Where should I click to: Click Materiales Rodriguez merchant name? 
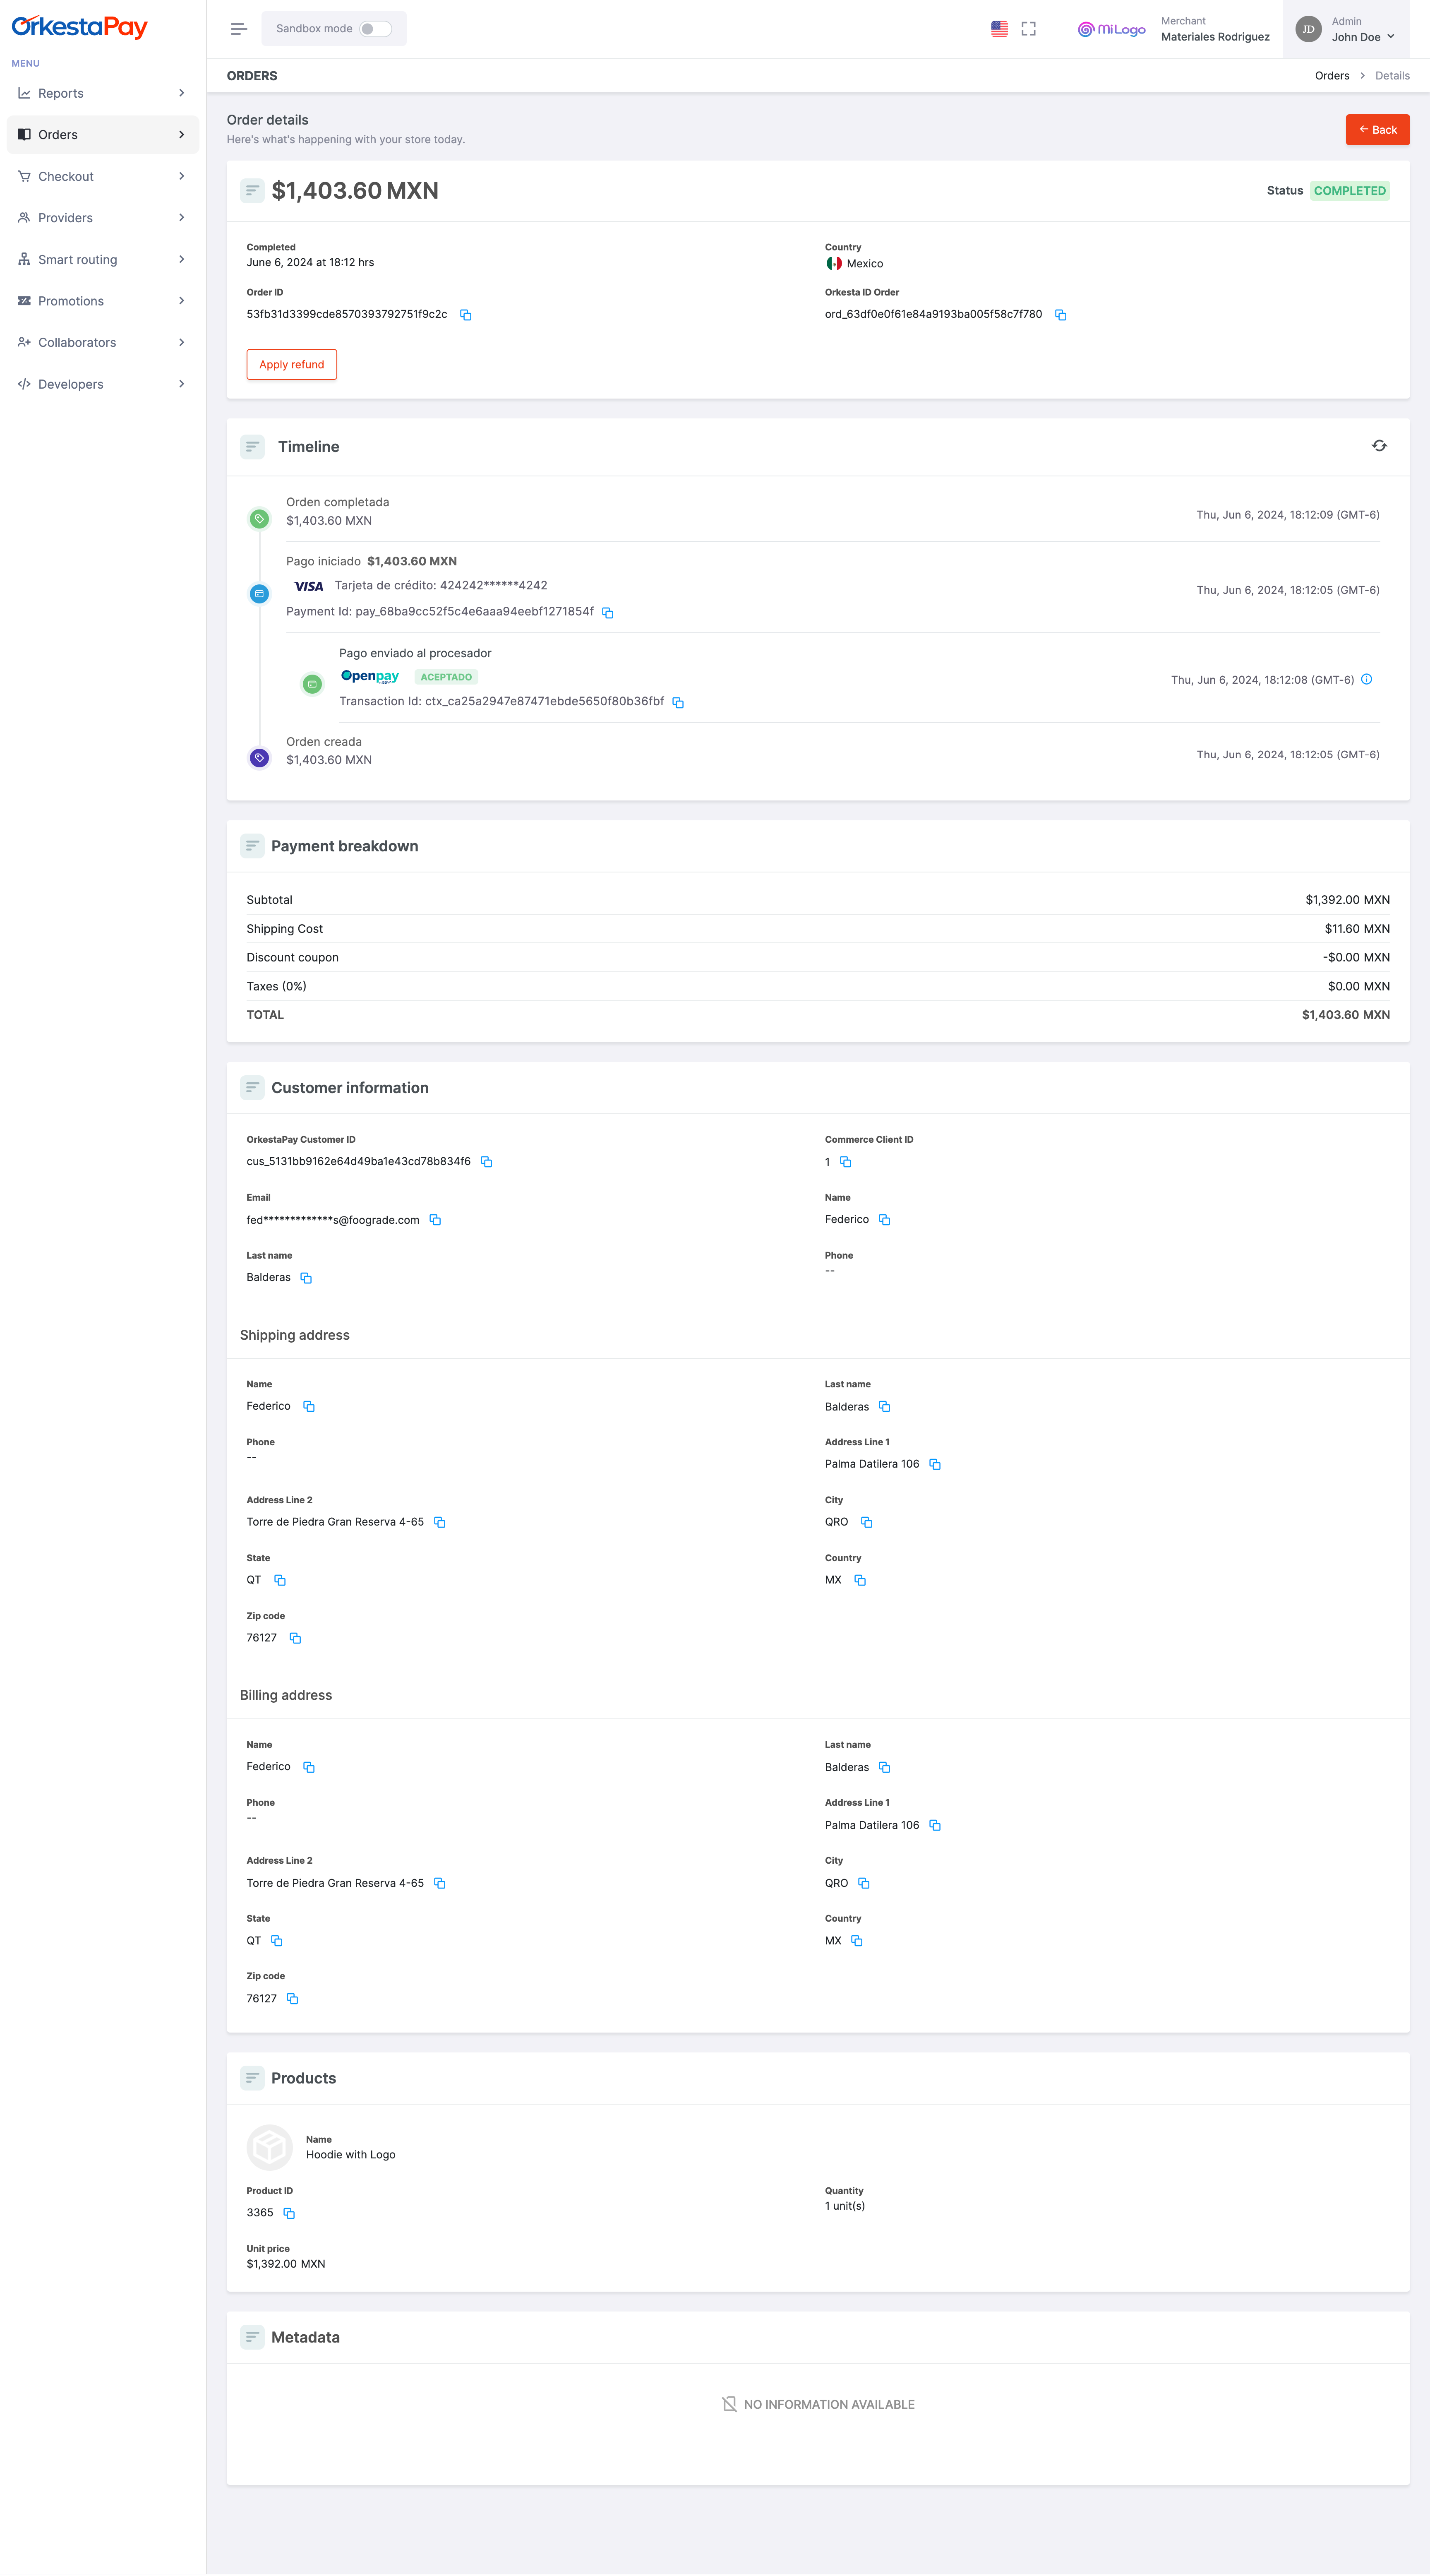1215,37
